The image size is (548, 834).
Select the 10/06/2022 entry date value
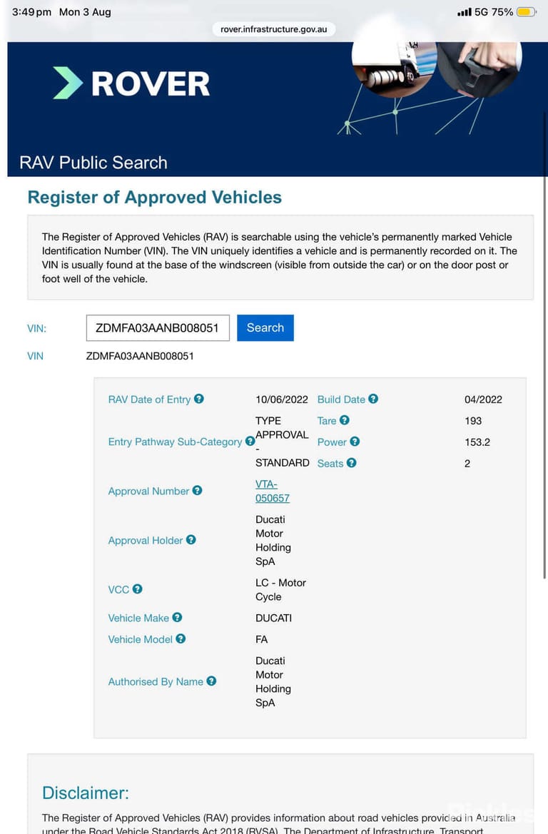(282, 400)
